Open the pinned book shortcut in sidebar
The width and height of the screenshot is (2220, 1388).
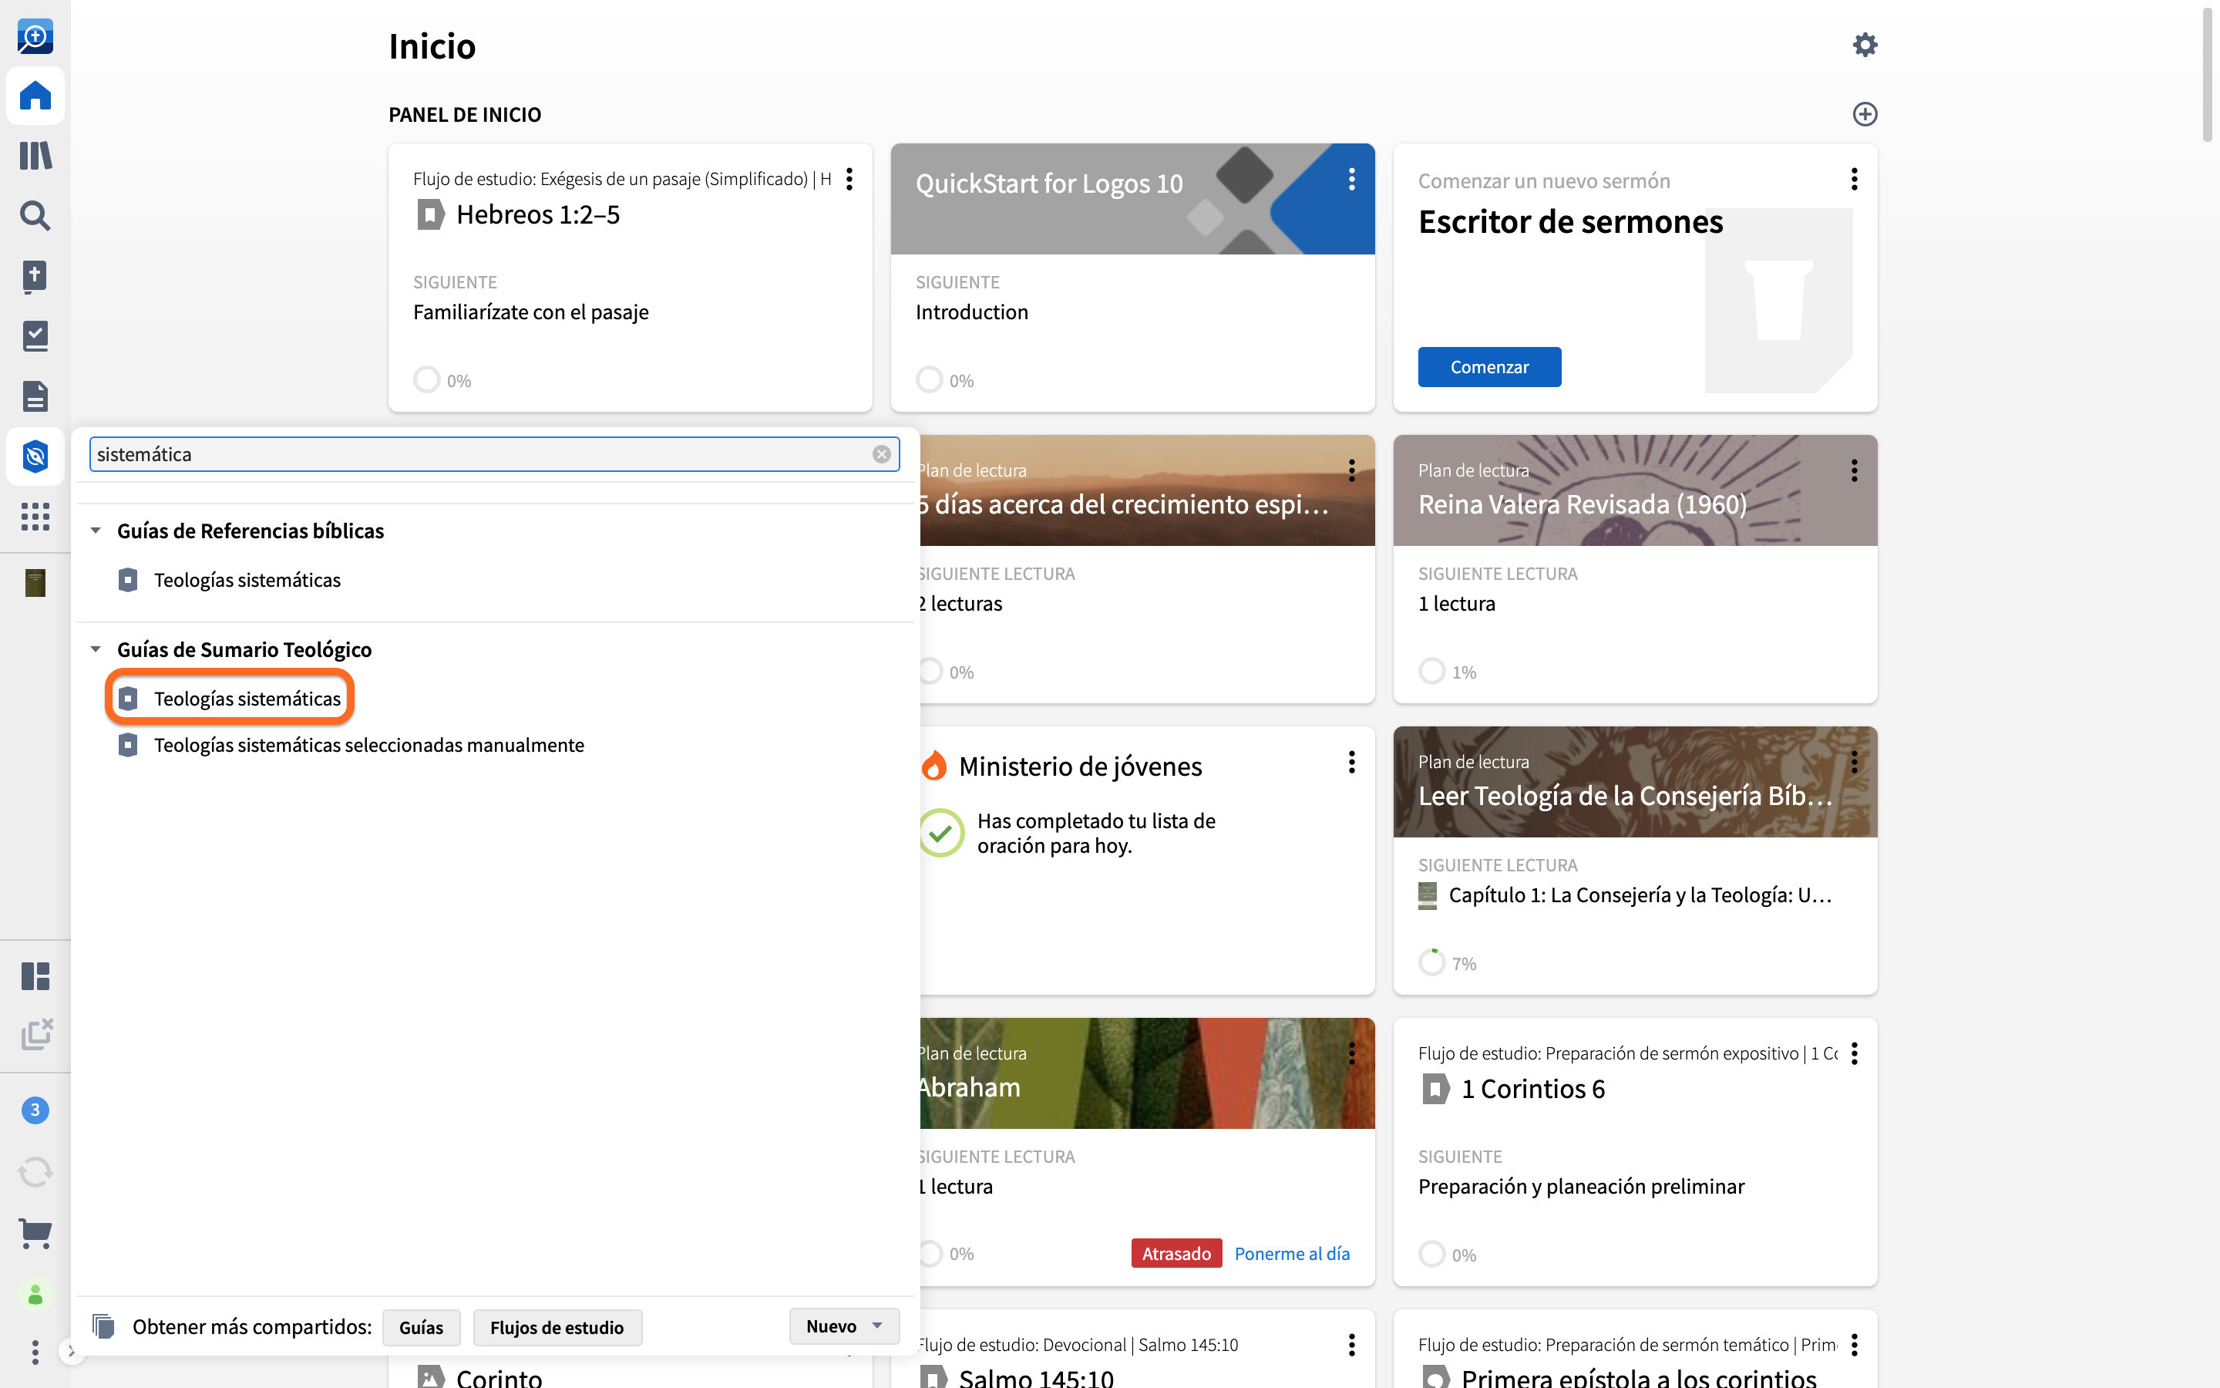[35, 582]
